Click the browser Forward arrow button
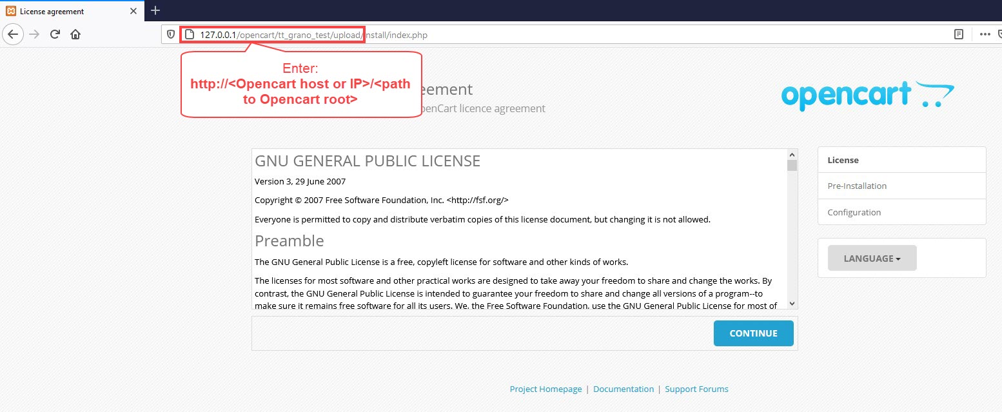This screenshot has height=412, width=1002. point(35,34)
